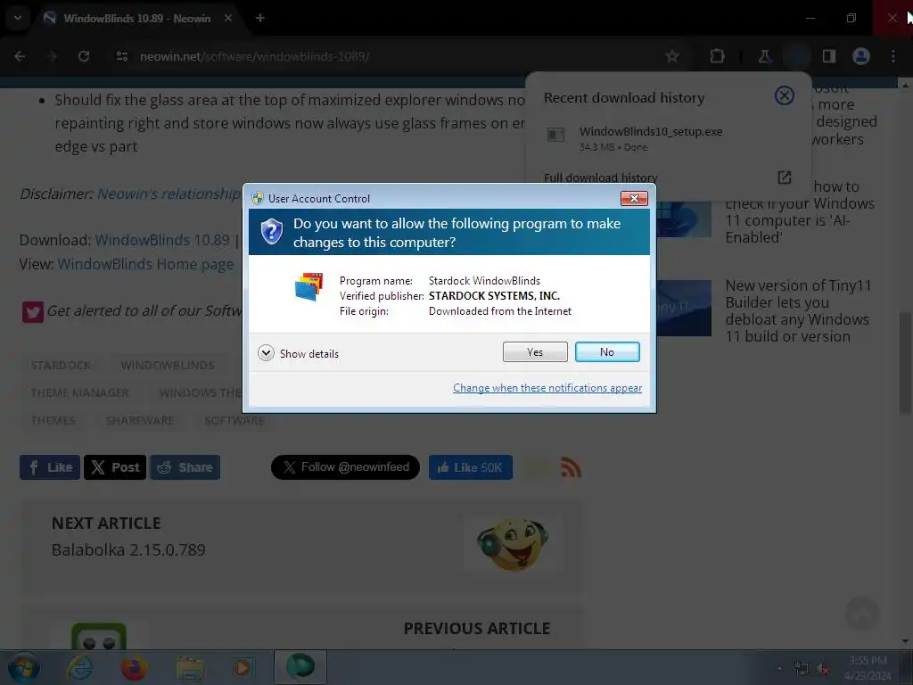The height and width of the screenshot is (685, 913).
Task: Open the tab search dropdown arrow
Action: (18, 18)
